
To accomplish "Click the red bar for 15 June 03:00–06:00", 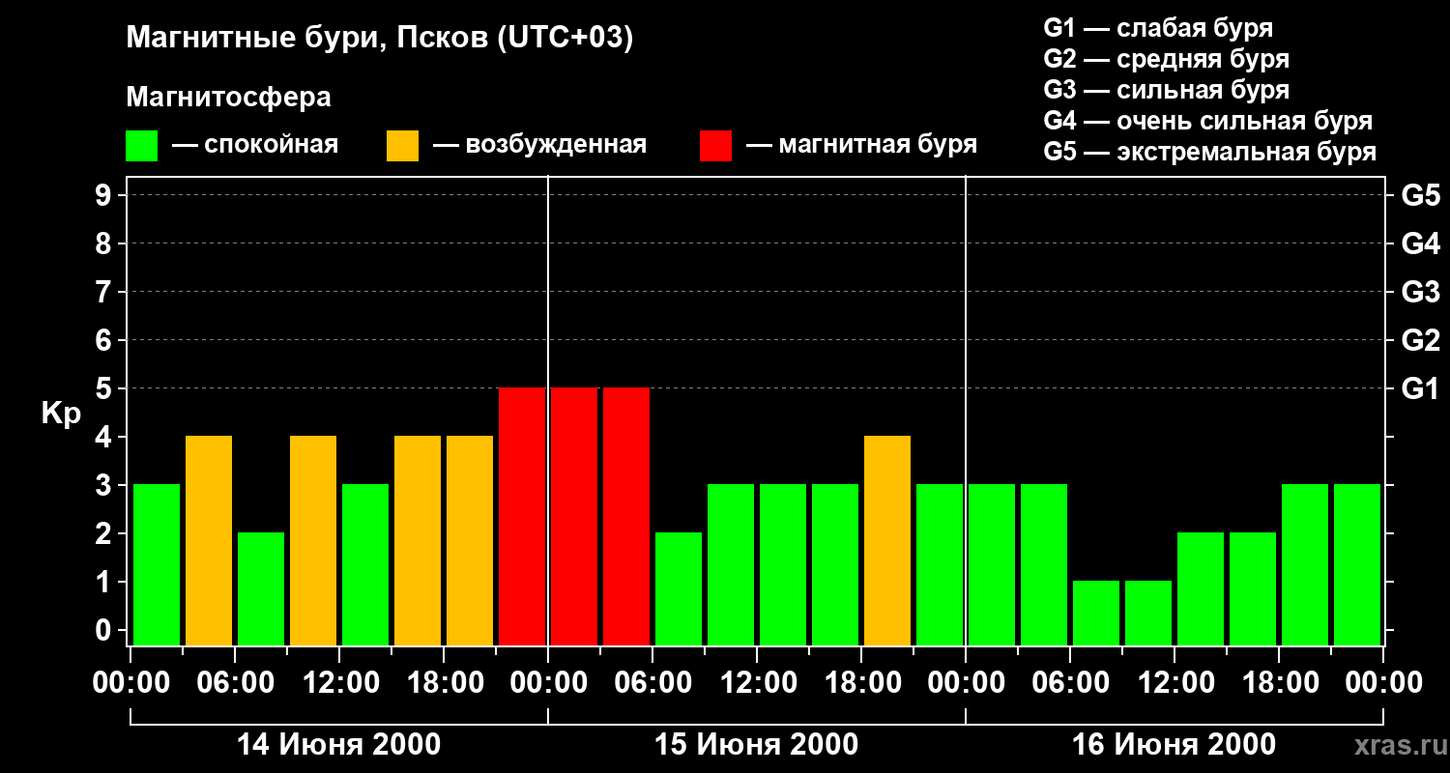I will click(626, 516).
